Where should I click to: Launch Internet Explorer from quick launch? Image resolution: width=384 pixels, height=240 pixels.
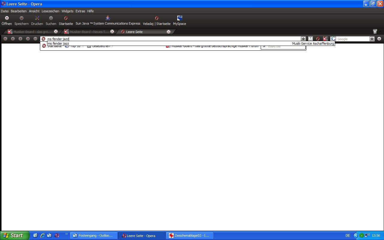coord(42,235)
